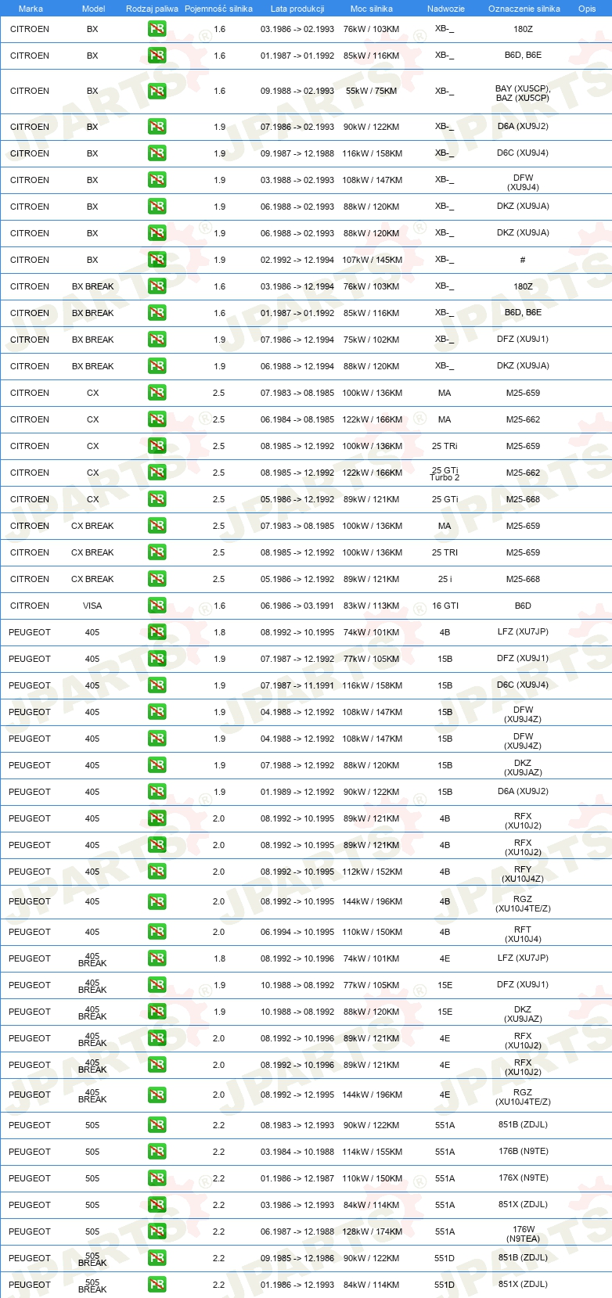Click fuel icon in Peugeot 405 RFY (XU10J4Z) row
The width and height of the screenshot is (612, 1298).
pos(157,872)
